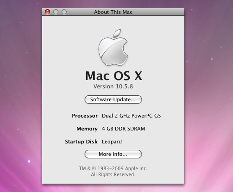Click the All Rights Reserved text
The image size is (233, 192).
(x=113, y=174)
